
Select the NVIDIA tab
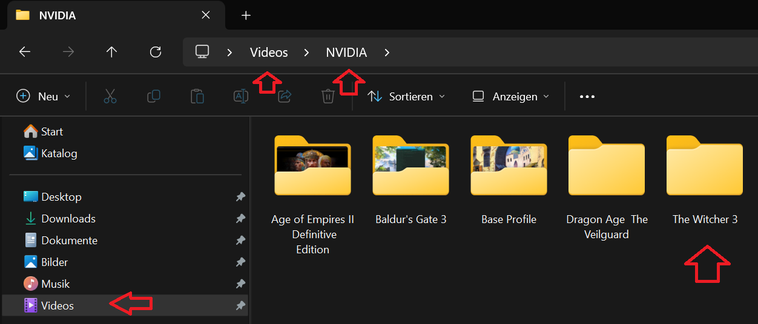(115, 15)
